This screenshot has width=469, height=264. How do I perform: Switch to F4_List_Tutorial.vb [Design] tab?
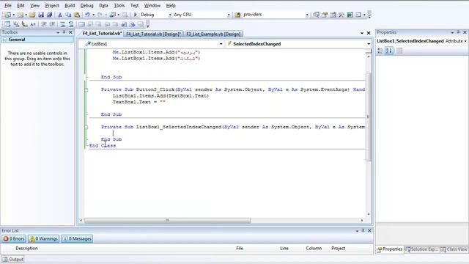(153, 34)
